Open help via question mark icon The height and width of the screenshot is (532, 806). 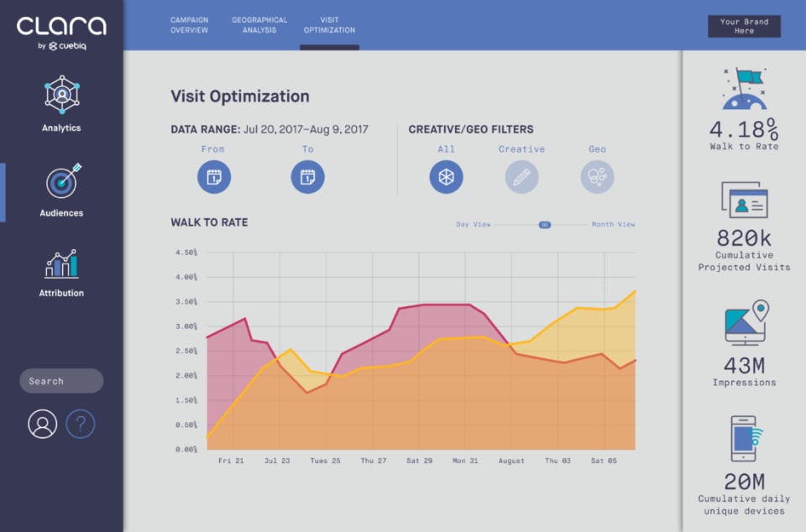coord(81,424)
